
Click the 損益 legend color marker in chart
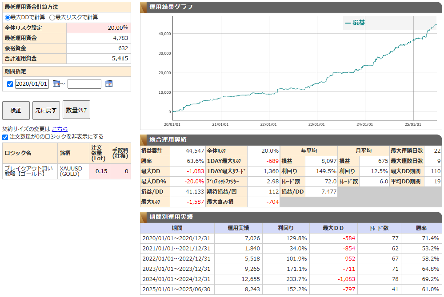click(x=348, y=23)
